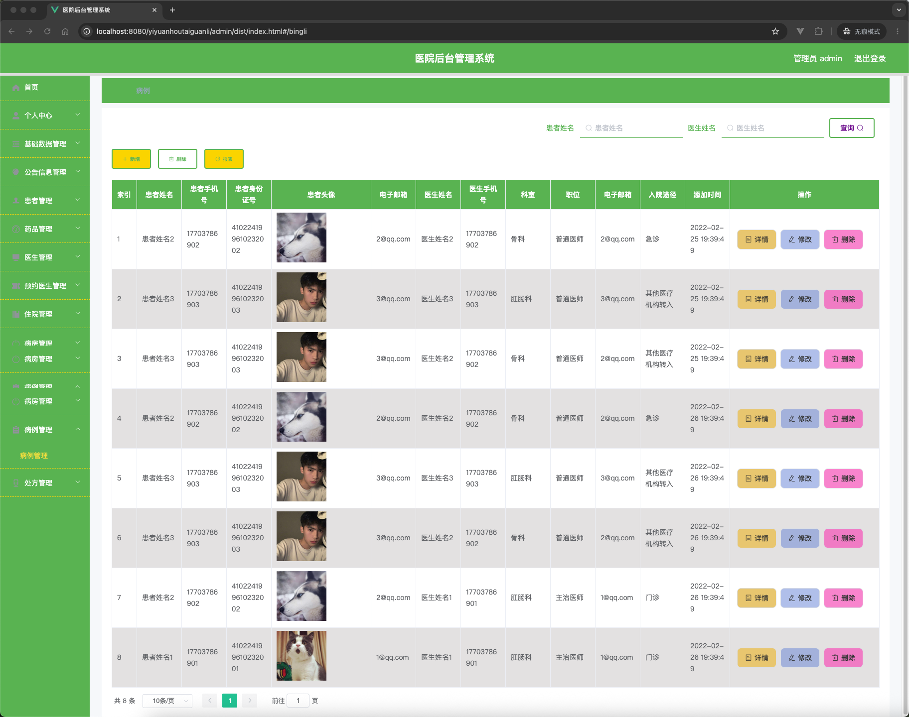Click the 个人中心 user icon in sidebar
The width and height of the screenshot is (909, 717).
coord(16,116)
